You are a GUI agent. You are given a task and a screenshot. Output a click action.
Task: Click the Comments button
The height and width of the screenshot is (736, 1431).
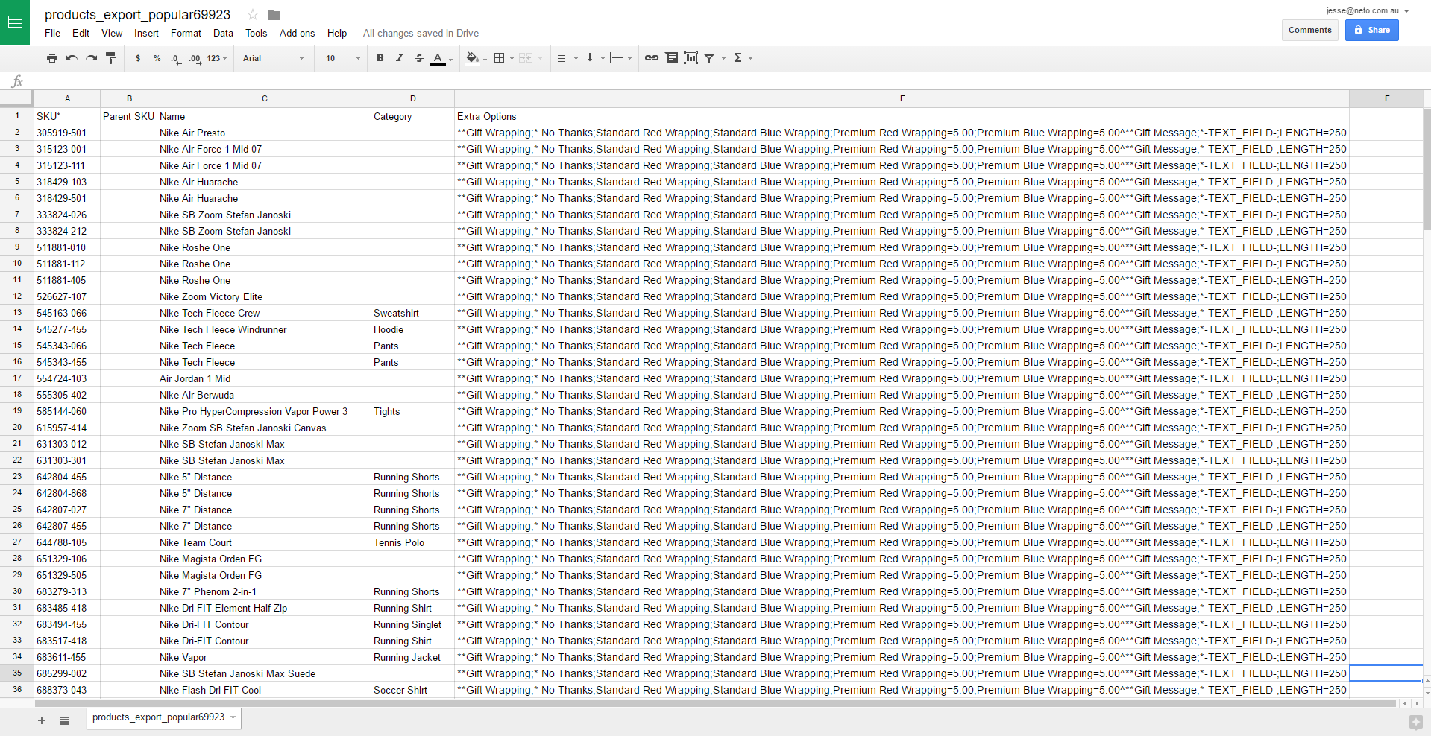click(1309, 31)
